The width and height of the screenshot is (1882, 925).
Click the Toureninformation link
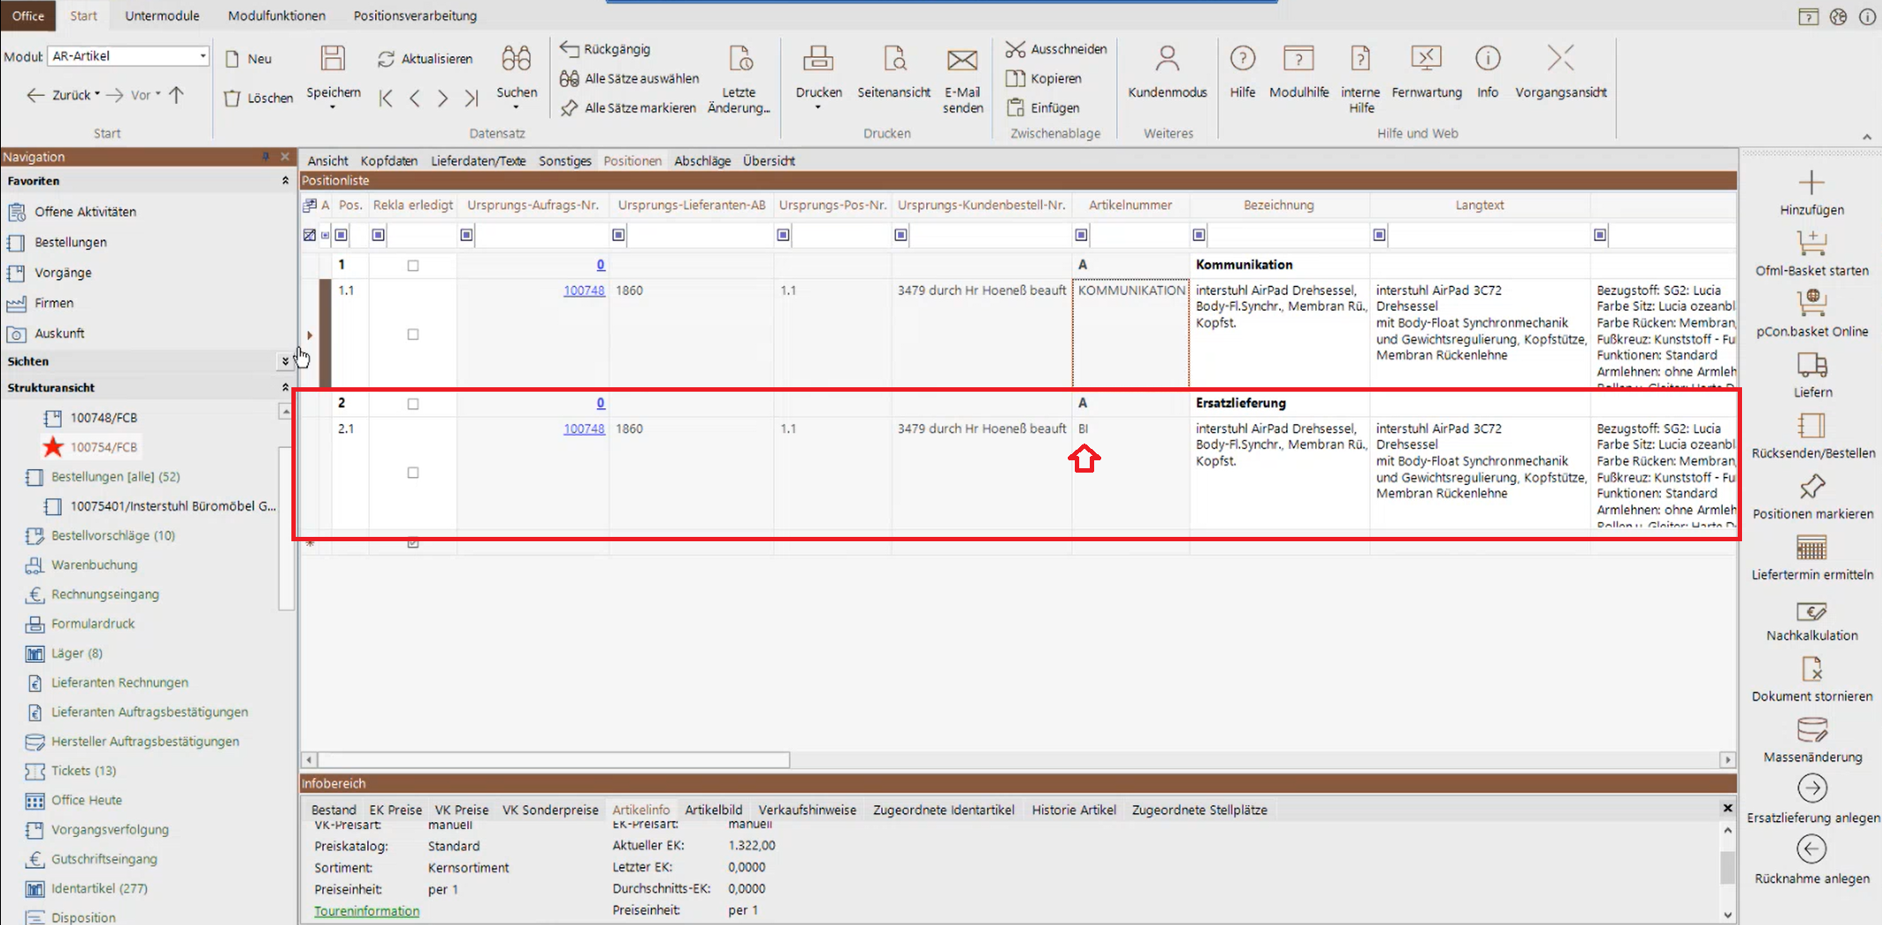[366, 911]
